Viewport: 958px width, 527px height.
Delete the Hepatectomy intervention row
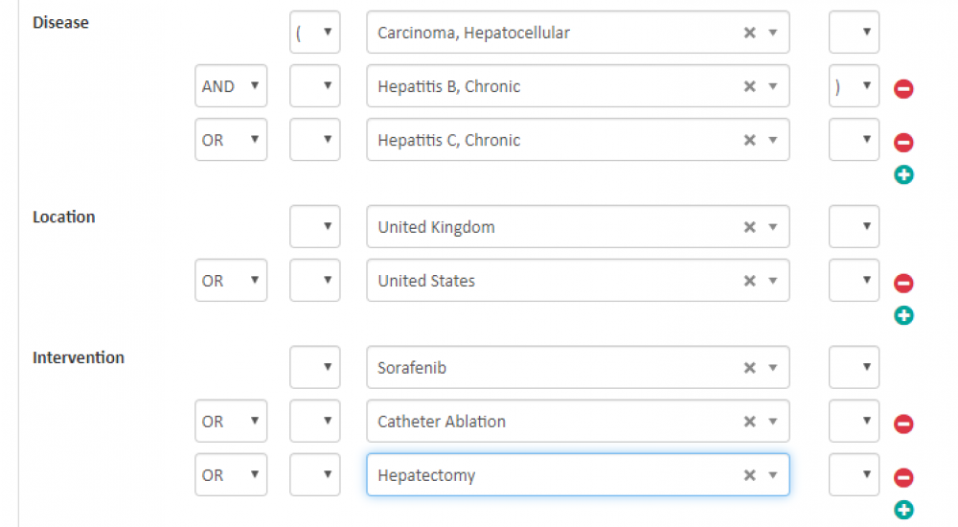click(x=903, y=478)
